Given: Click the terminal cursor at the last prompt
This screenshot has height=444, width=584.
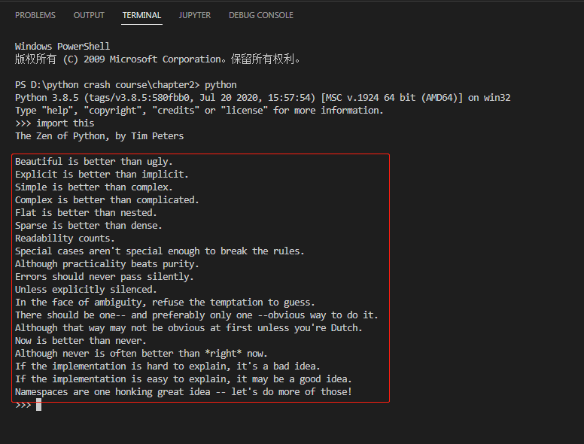Looking at the screenshot, I should [38, 405].
